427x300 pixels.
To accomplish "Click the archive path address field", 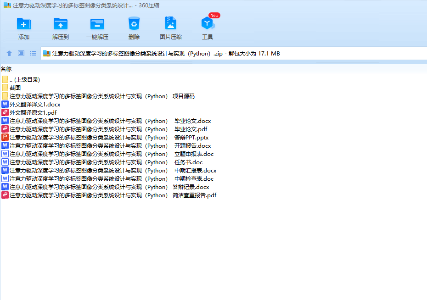I will pyautogui.click(x=234, y=53).
